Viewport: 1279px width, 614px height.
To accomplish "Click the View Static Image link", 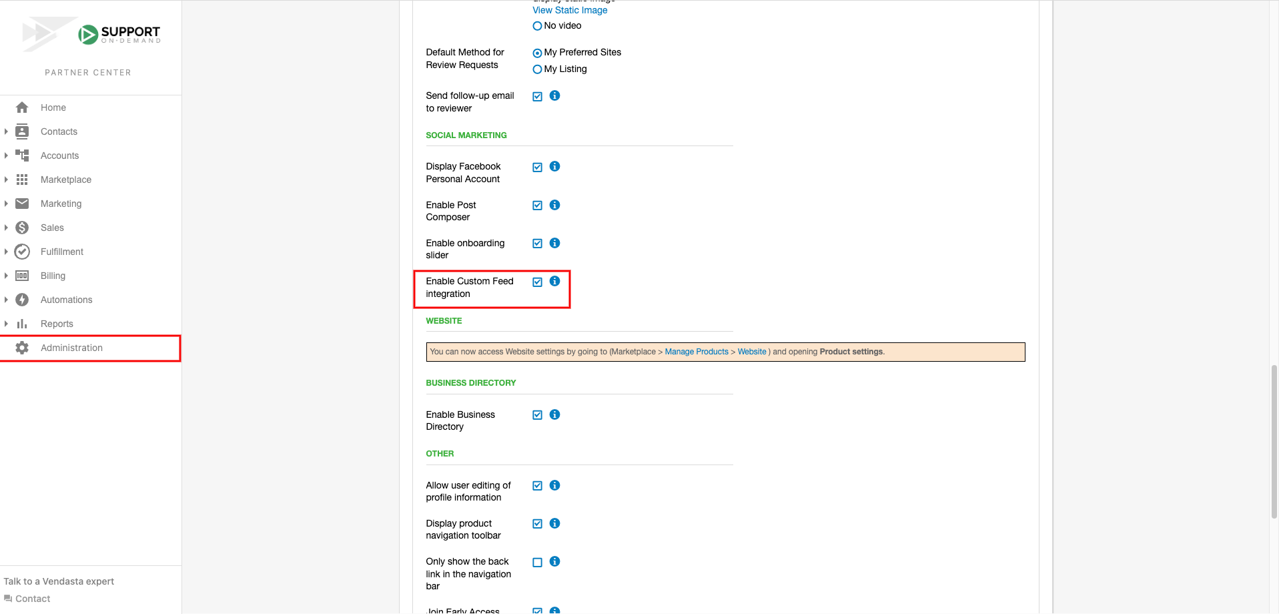I will 570,10.
